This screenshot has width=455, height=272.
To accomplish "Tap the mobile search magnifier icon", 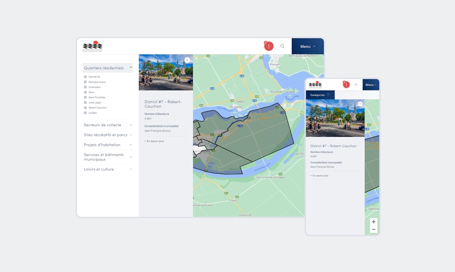I will pos(356,85).
